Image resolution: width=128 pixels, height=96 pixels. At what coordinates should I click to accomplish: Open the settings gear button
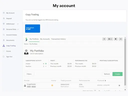[104, 39]
